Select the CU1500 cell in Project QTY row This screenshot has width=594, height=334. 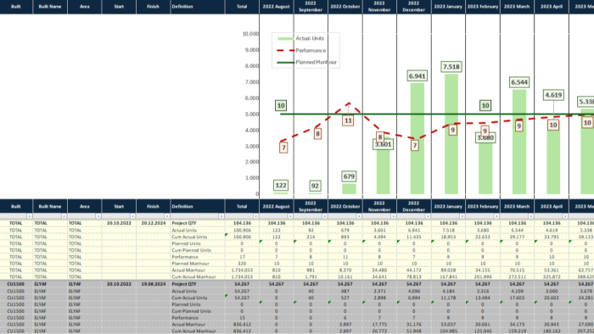click(x=16, y=284)
